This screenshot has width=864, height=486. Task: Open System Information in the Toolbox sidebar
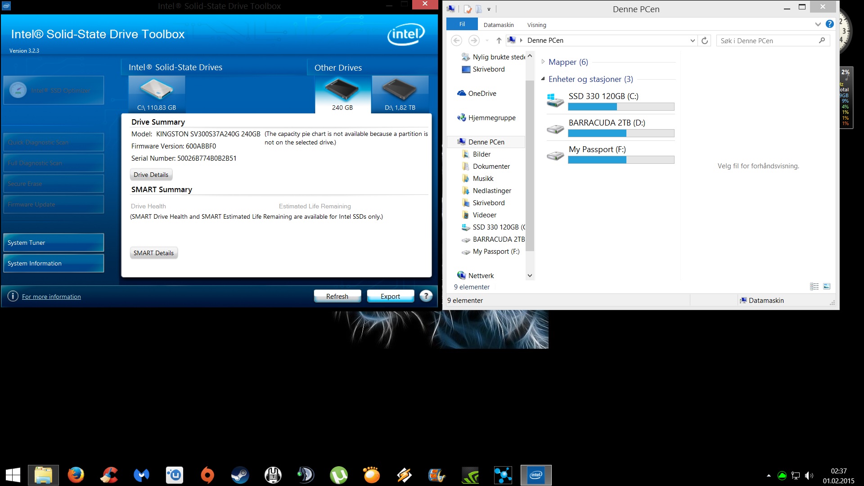pos(54,263)
